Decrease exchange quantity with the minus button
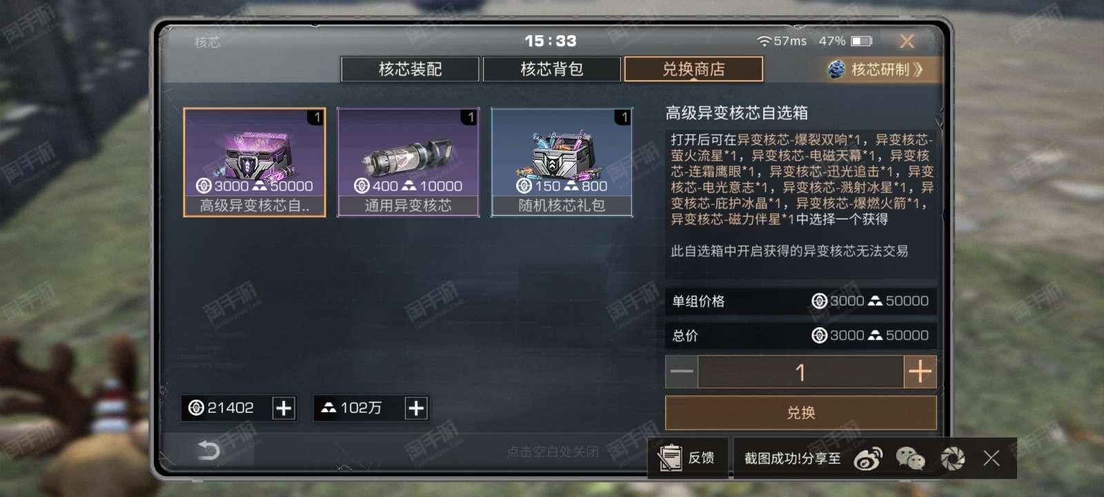The image size is (1104, 497). pyautogui.click(x=682, y=372)
